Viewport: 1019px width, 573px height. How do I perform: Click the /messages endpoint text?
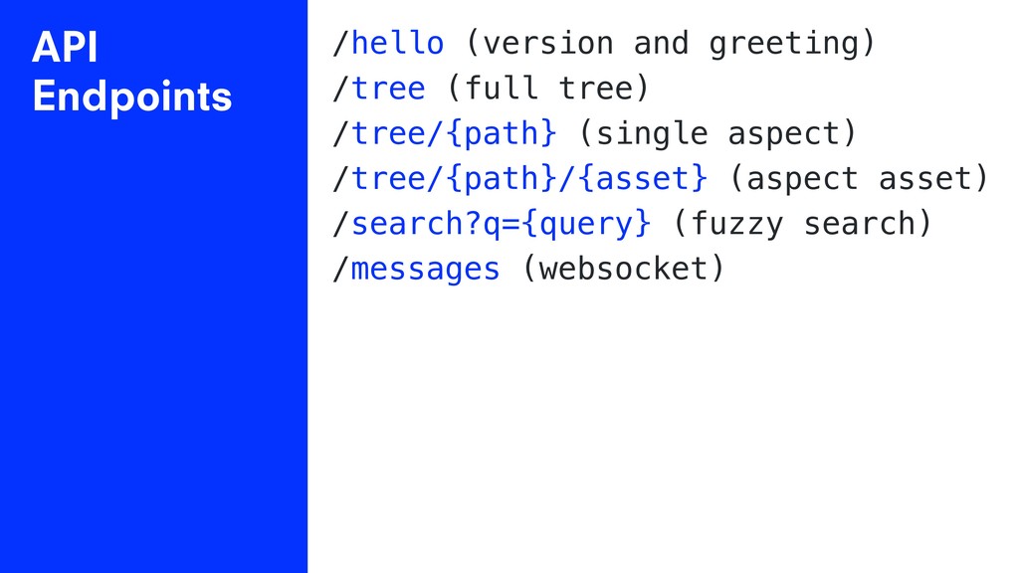point(416,269)
